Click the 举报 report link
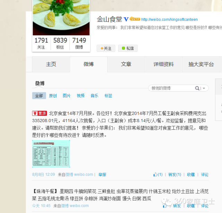Viewport: 222px width, 213px height. [x=102, y=174]
